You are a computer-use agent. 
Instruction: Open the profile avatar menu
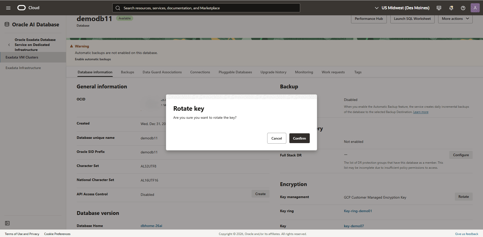(475, 8)
